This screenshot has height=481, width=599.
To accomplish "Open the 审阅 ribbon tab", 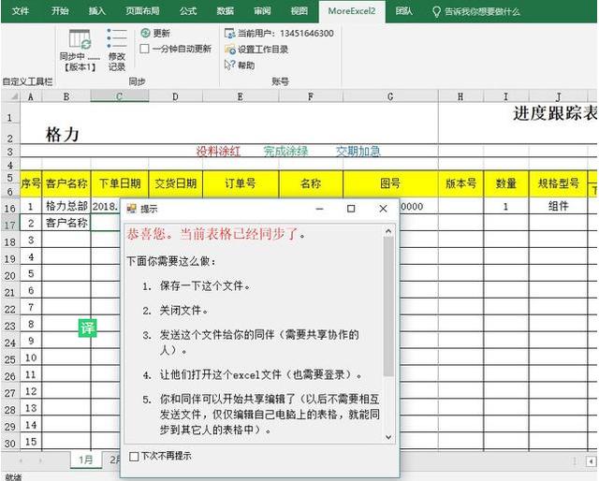I will click(262, 11).
